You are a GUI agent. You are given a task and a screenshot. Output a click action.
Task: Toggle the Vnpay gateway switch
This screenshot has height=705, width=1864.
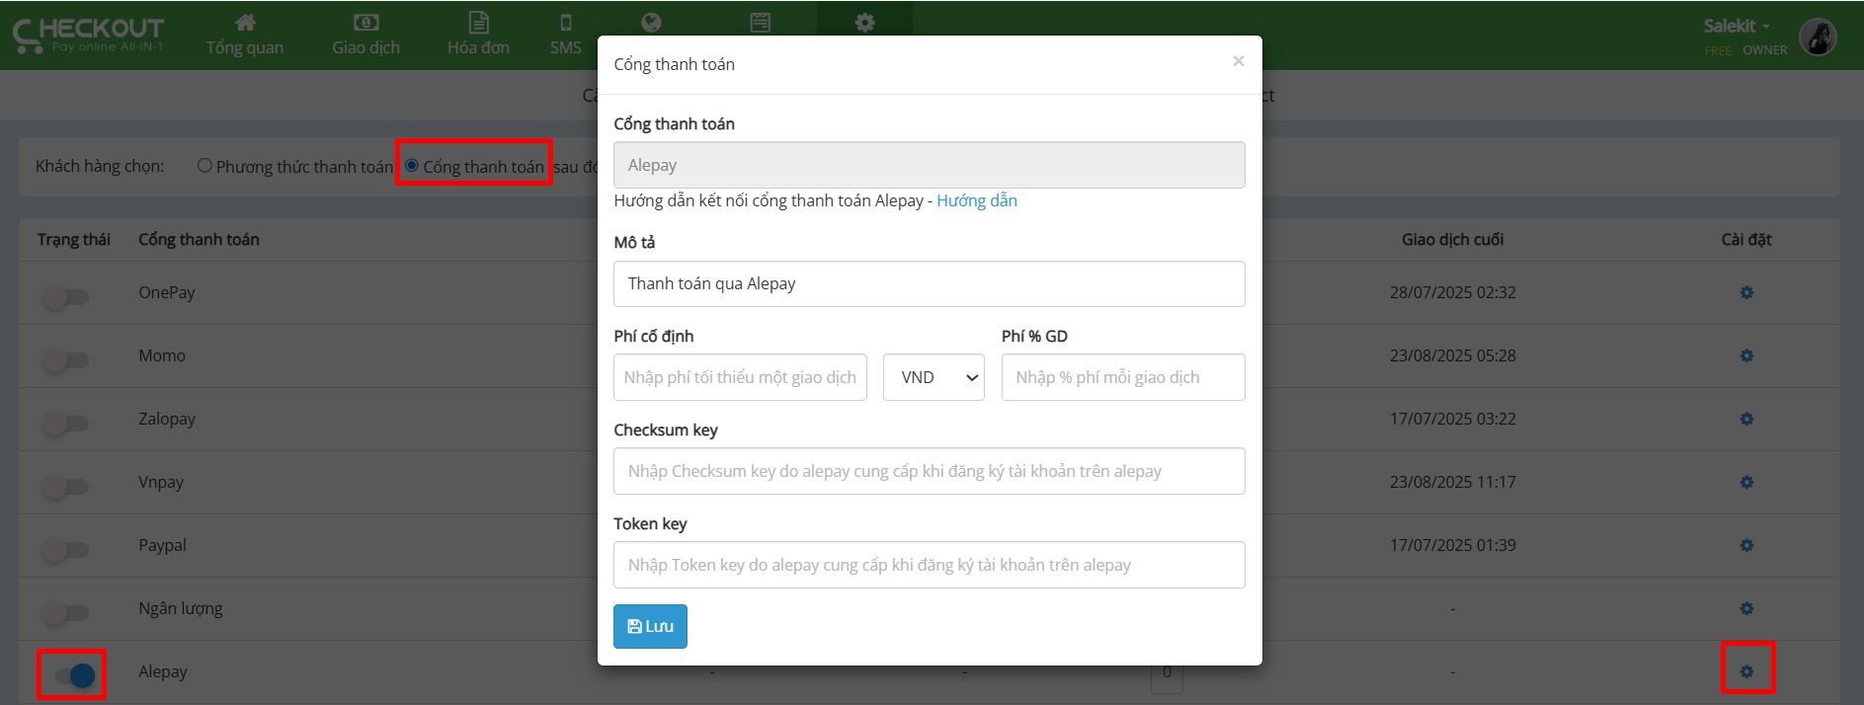[x=65, y=486]
